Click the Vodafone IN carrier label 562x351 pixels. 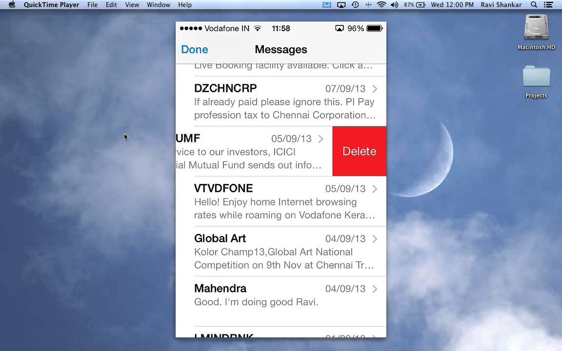point(227,28)
